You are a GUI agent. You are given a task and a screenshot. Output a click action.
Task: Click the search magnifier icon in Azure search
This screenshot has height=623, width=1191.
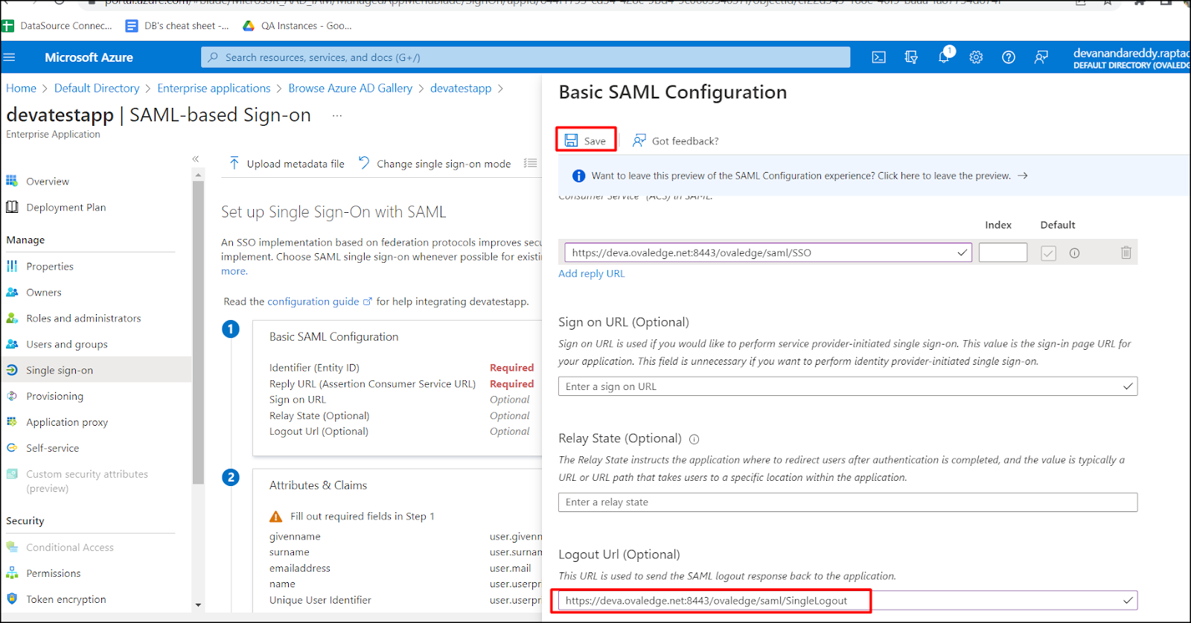(214, 57)
